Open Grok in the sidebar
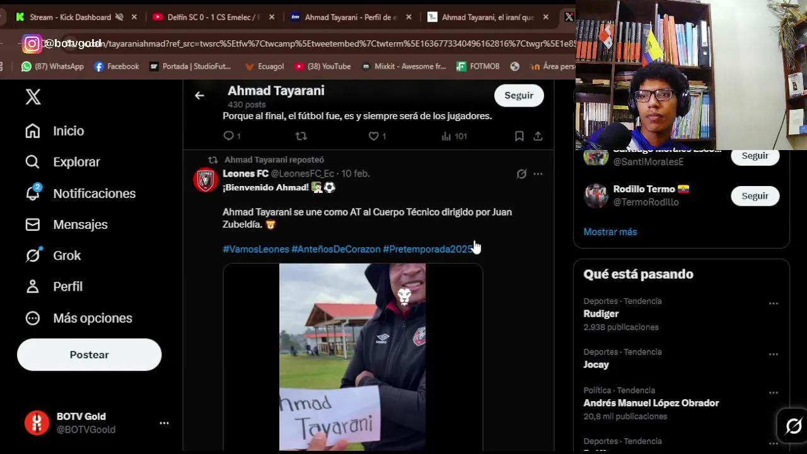 point(53,255)
